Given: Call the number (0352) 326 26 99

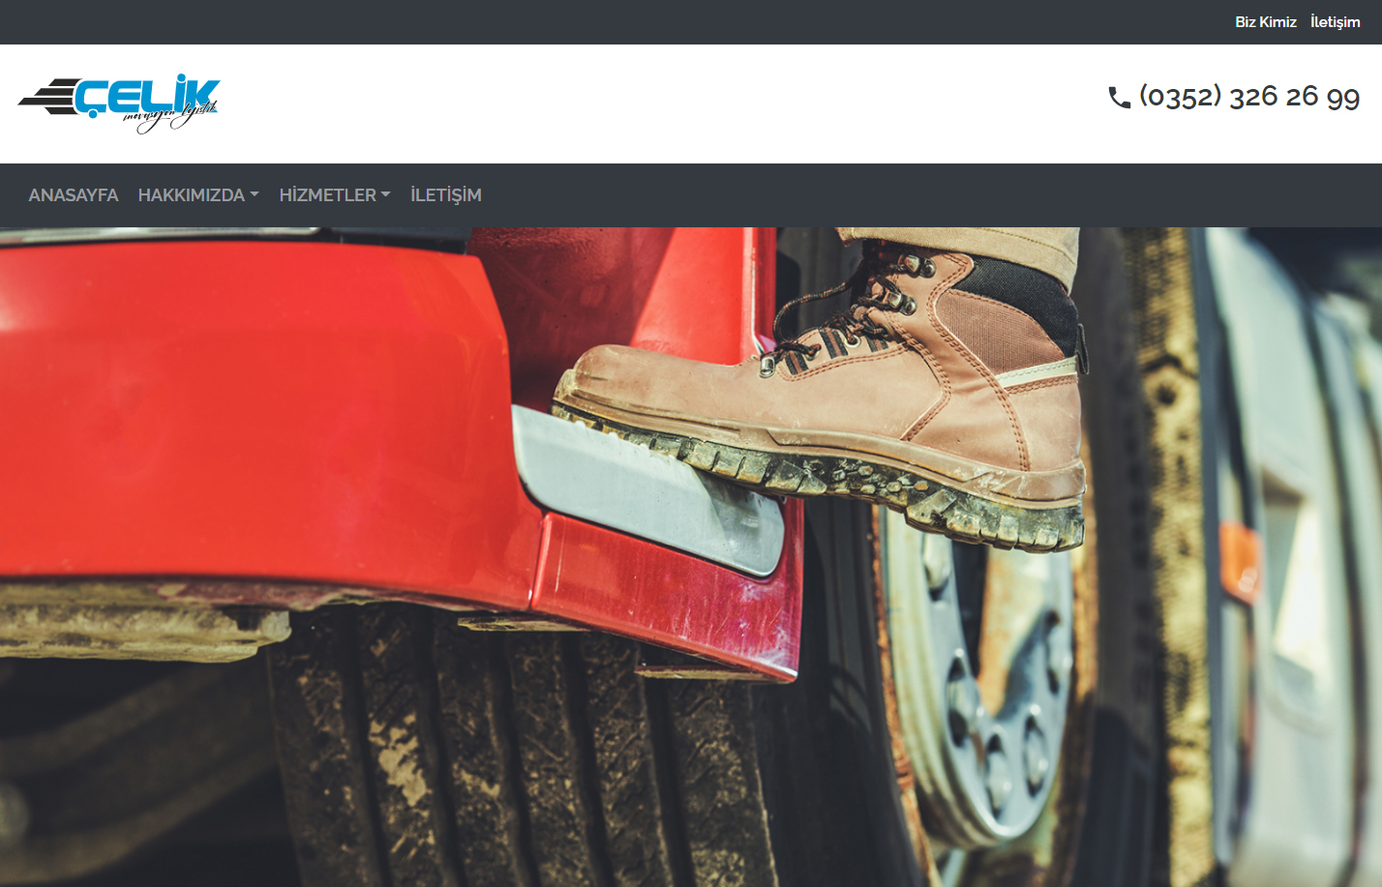Looking at the screenshot, I should pyautogui.click(x=1249, y=96).
